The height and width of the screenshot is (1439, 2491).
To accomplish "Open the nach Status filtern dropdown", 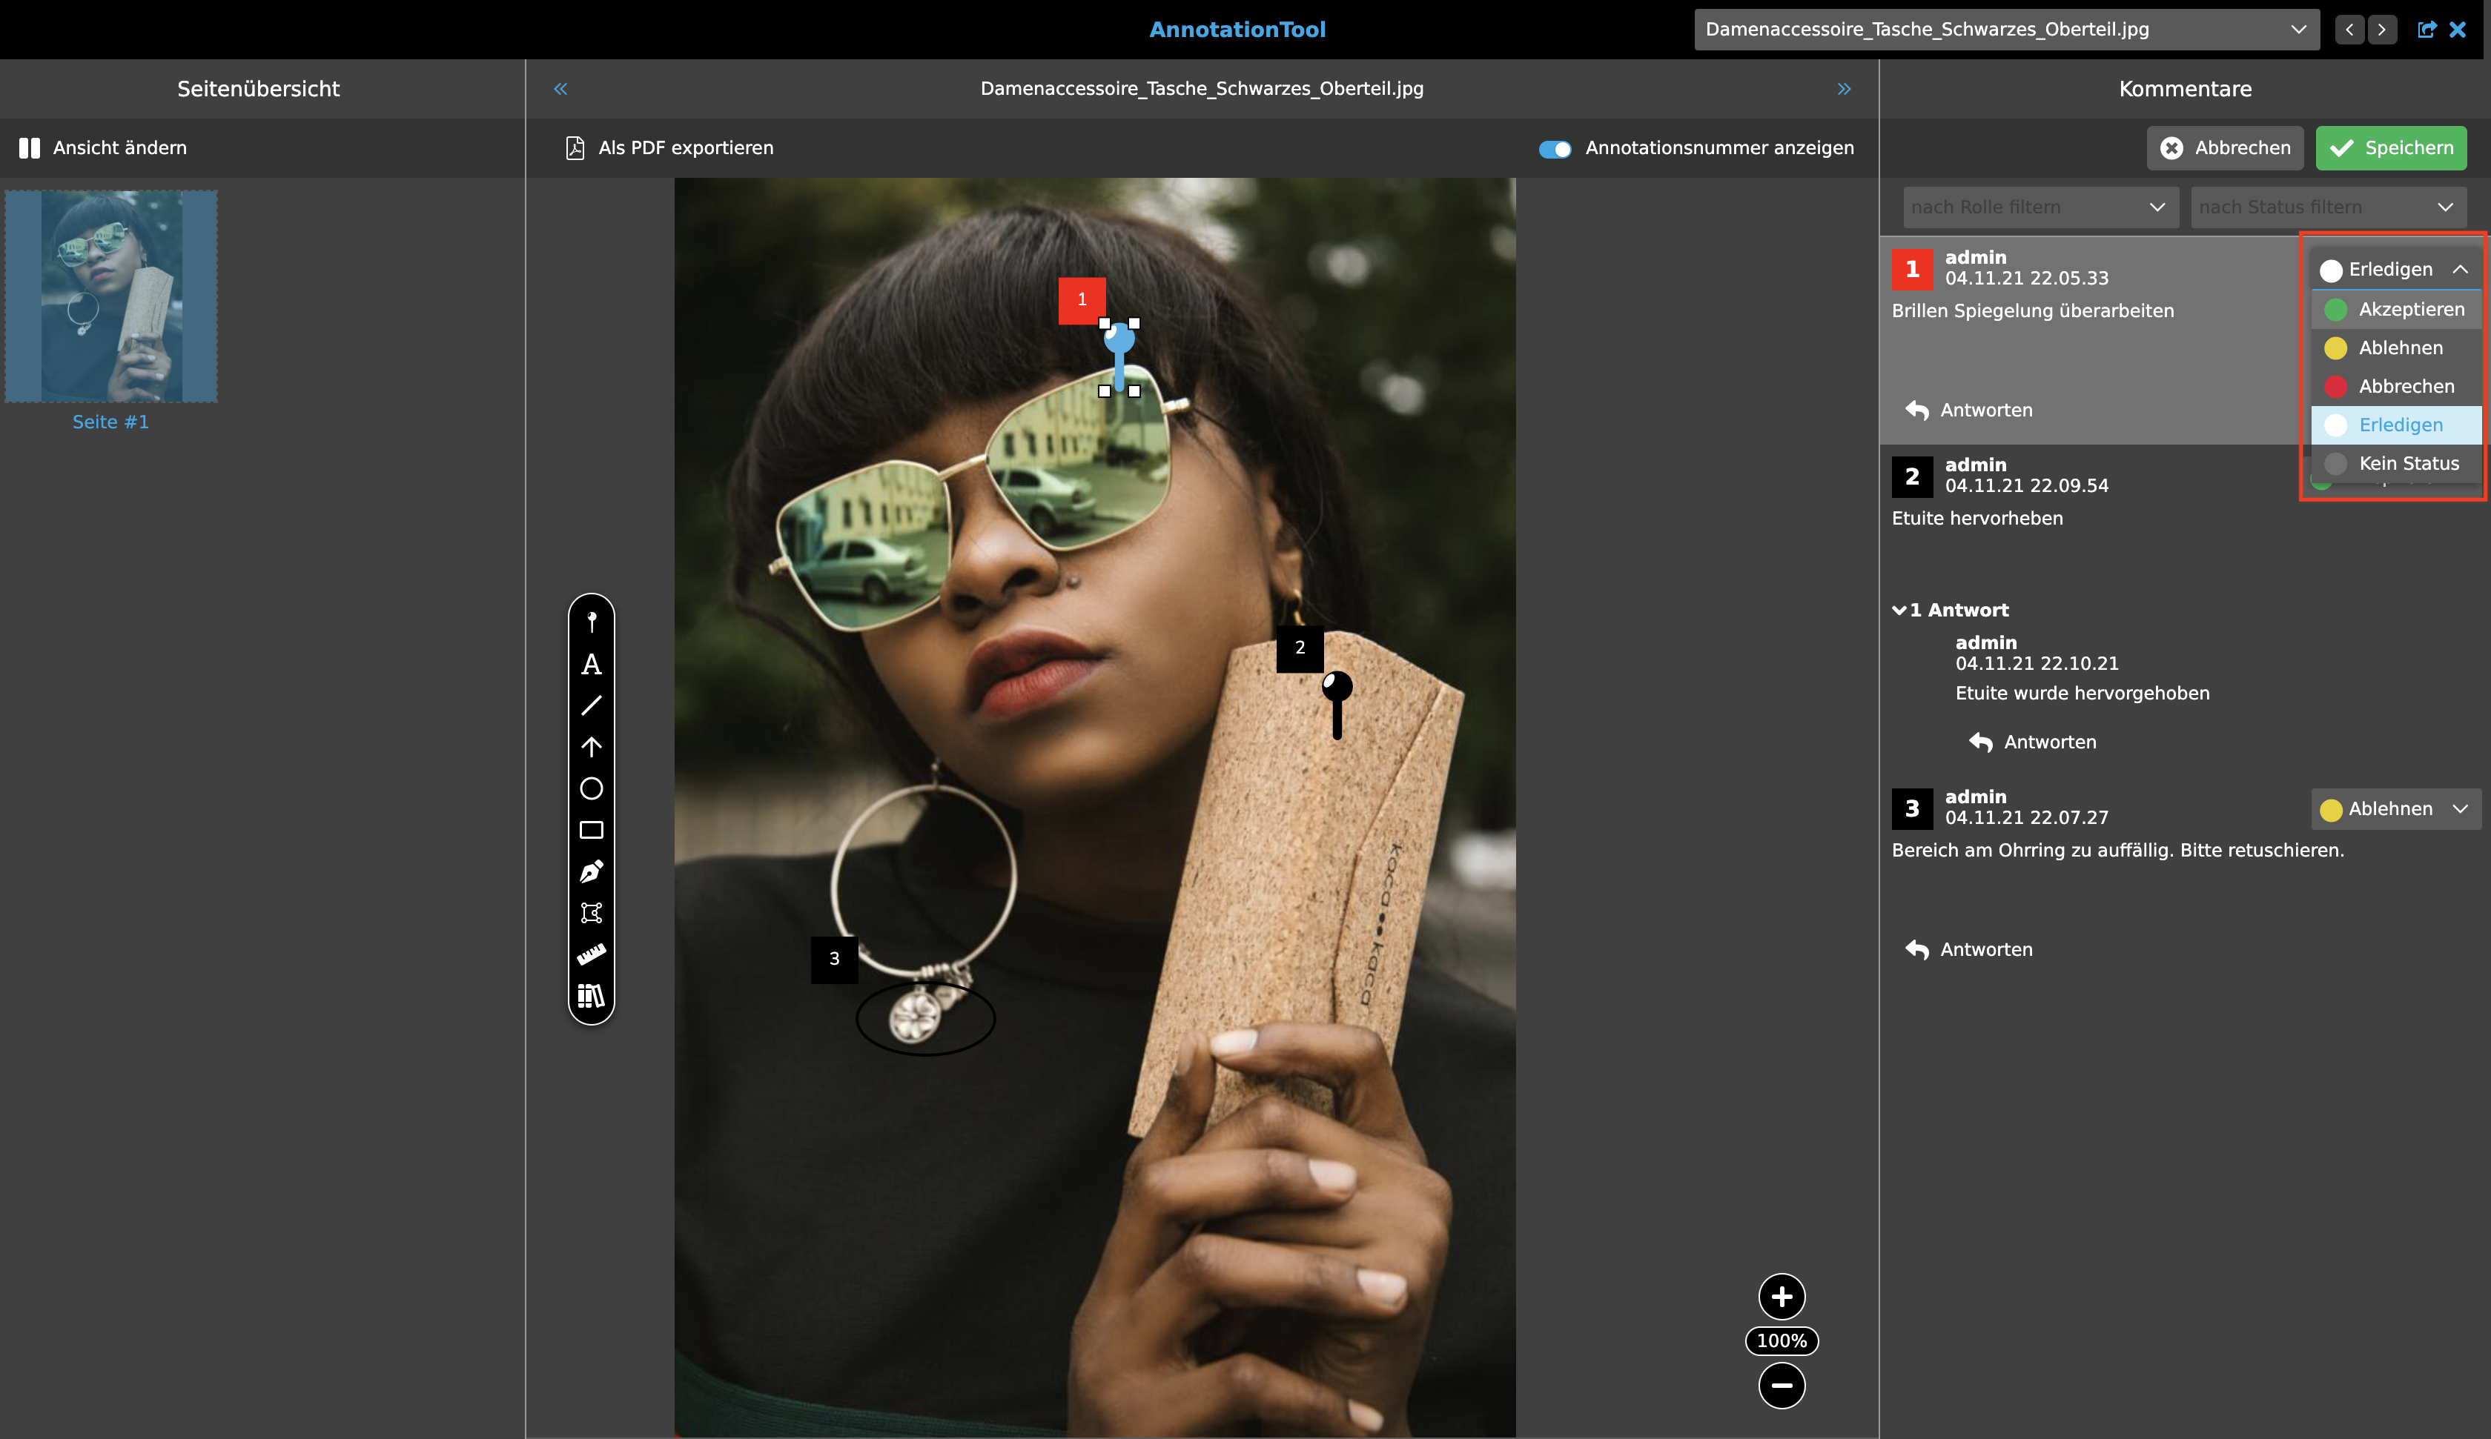I will pos(2327,207).
